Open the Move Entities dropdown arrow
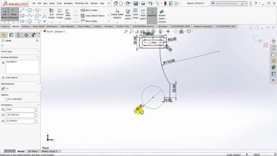Viewport: 277px width, 156px height. coord(108,21)
